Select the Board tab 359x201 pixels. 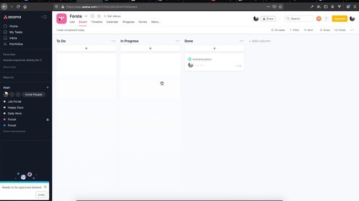(x=83, y=22)
